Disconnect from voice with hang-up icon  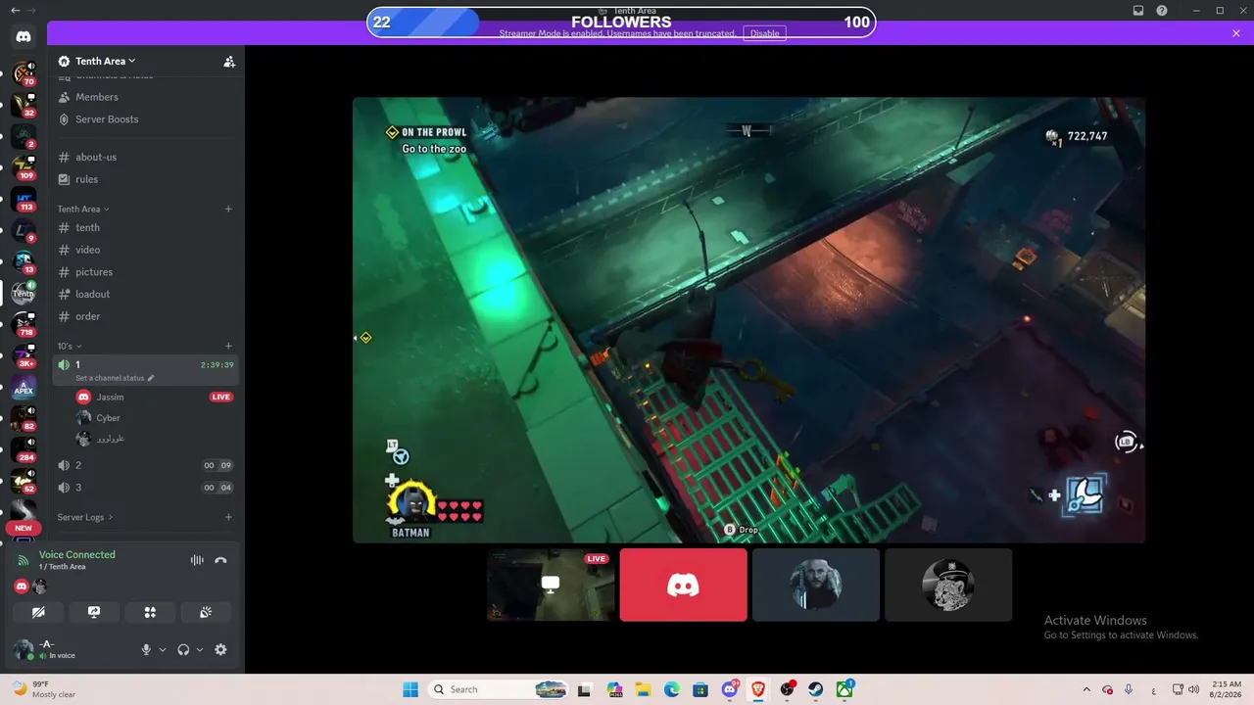(x=220, y=560)
